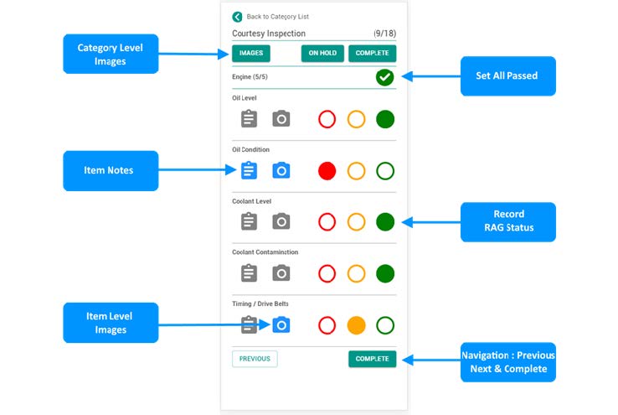This screenshot has height=415, width=618.
Task: Click the IMAGES button for category images
Action: coord(251,53)
